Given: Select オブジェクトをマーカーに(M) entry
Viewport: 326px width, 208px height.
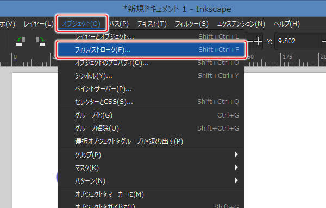Looking at the screenshot, I should (151, 194).
